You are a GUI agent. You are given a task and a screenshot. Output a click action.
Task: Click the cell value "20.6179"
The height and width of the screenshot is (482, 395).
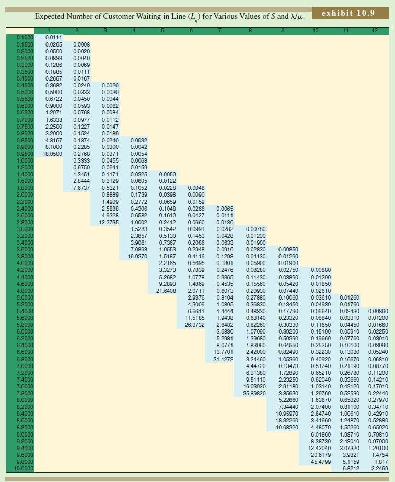tap(321, 455)
